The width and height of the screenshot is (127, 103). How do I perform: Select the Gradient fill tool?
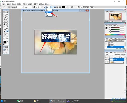point(7,26)
